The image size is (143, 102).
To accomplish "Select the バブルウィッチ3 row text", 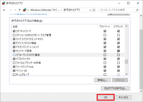I will coord(23,59).
